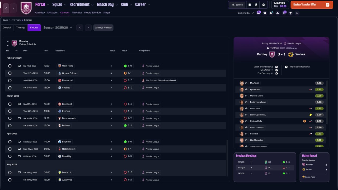The height and width of the screenshot is (190, 338).
Task: Click the Chelsea club badge
Action: [60, 88]
